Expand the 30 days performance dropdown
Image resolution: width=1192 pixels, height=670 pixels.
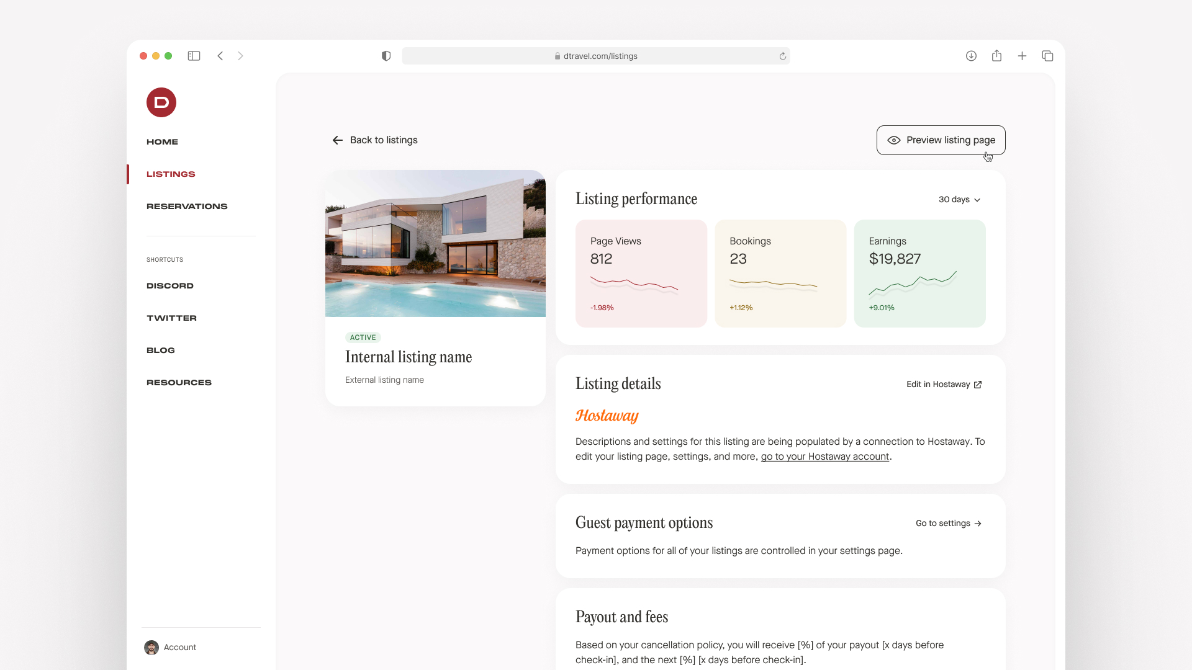tap(959, 200)
